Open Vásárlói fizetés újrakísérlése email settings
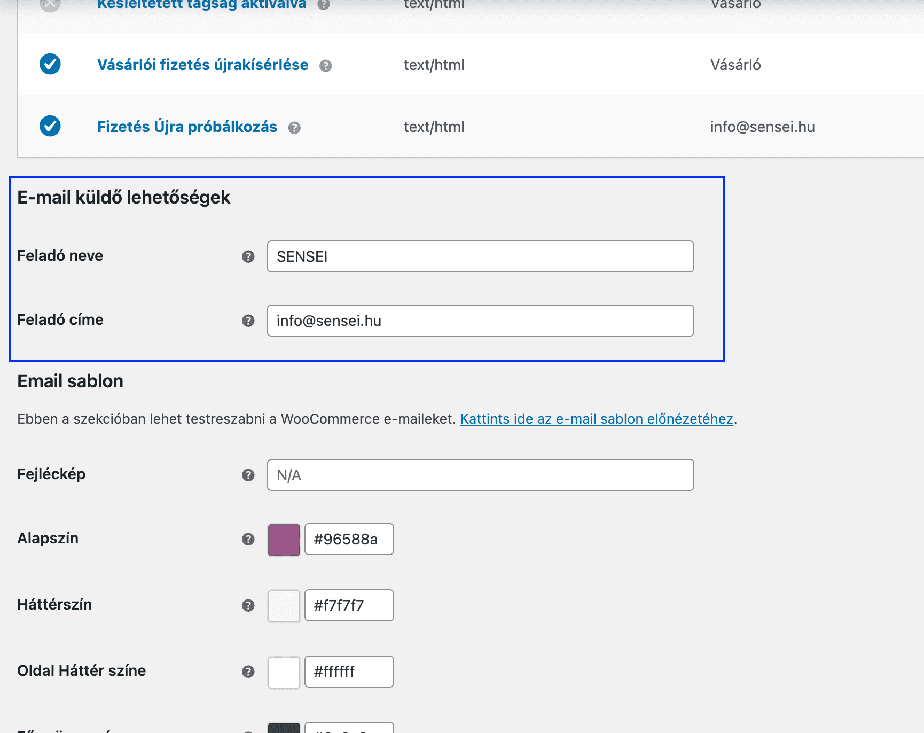 (x=203, y=65)
